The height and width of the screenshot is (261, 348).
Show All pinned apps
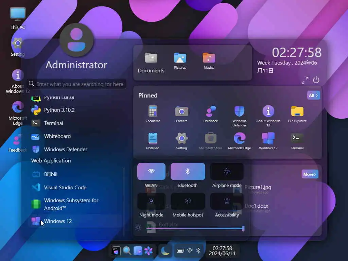pos(313,95)
